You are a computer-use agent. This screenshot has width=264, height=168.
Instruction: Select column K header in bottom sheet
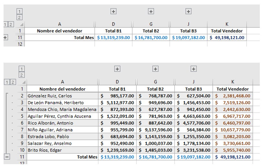[233, 82]
